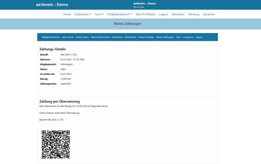Image resolution: width=261 pixels, height=164 pixels.
Task: Click Betreff value MB-2025-1-278 in details
Action: 68,54
